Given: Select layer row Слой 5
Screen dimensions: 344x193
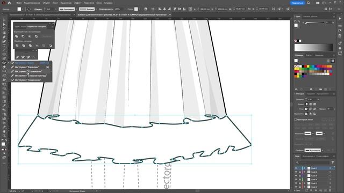Looking at the screenshot, I should pos(314,175).
